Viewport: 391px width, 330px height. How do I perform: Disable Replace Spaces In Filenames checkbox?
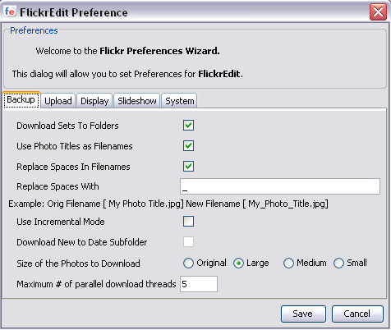(188, 166)
